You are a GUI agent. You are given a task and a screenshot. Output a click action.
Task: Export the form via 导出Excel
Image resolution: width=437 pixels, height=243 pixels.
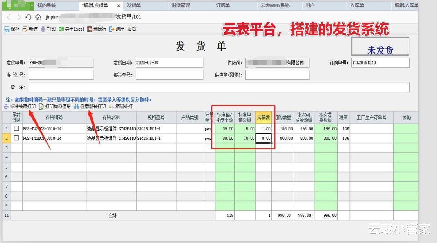72,29
